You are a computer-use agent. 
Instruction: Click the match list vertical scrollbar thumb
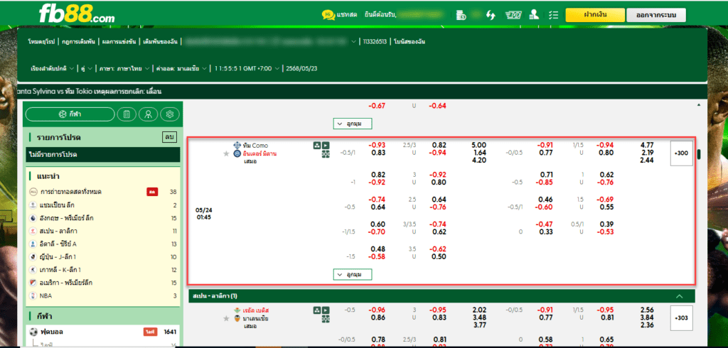699,155
